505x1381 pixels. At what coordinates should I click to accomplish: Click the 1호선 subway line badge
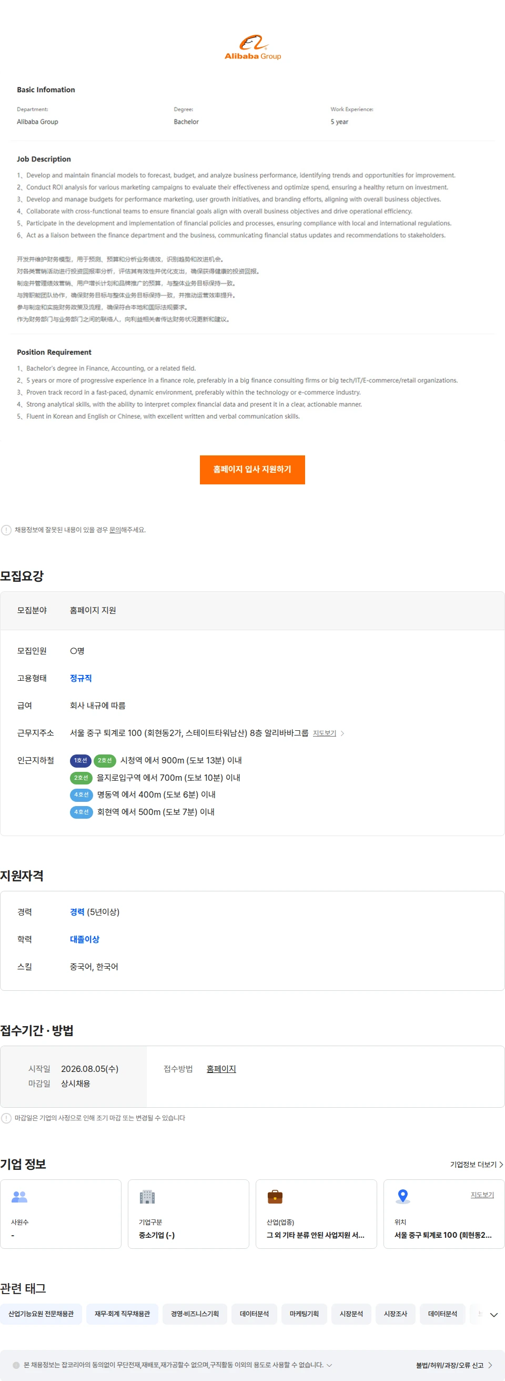80,760
